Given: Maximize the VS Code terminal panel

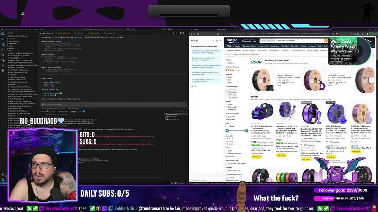Looking at the screenshot, I should click(183, 111).
